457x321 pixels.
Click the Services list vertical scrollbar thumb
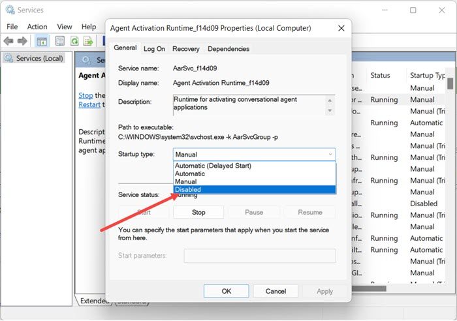pos(450,84)
